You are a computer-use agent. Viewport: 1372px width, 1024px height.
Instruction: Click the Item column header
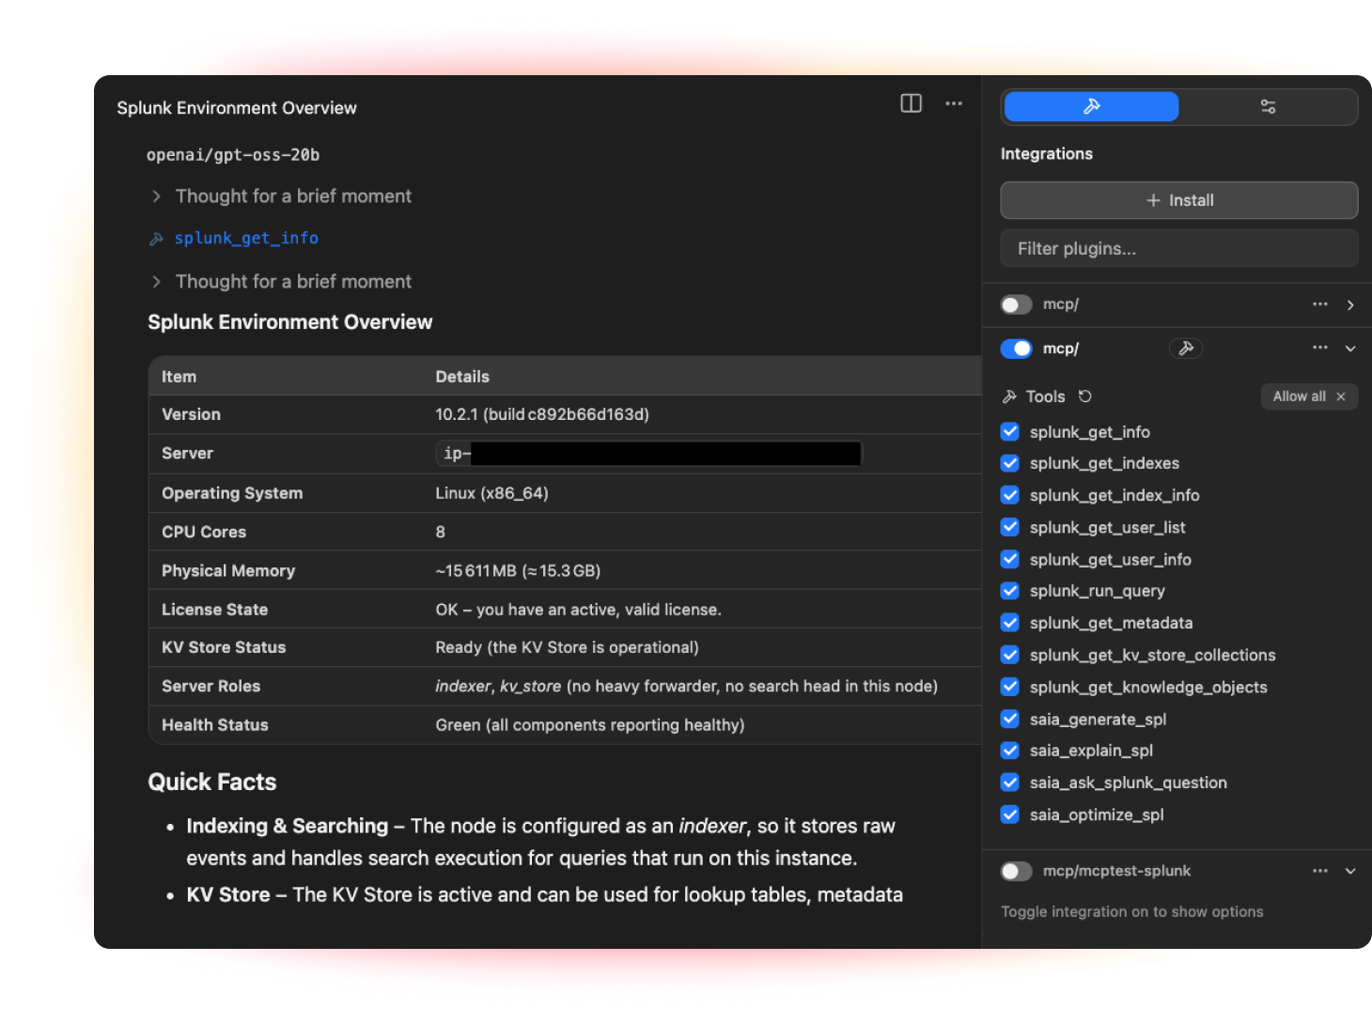tap(179, 377)
